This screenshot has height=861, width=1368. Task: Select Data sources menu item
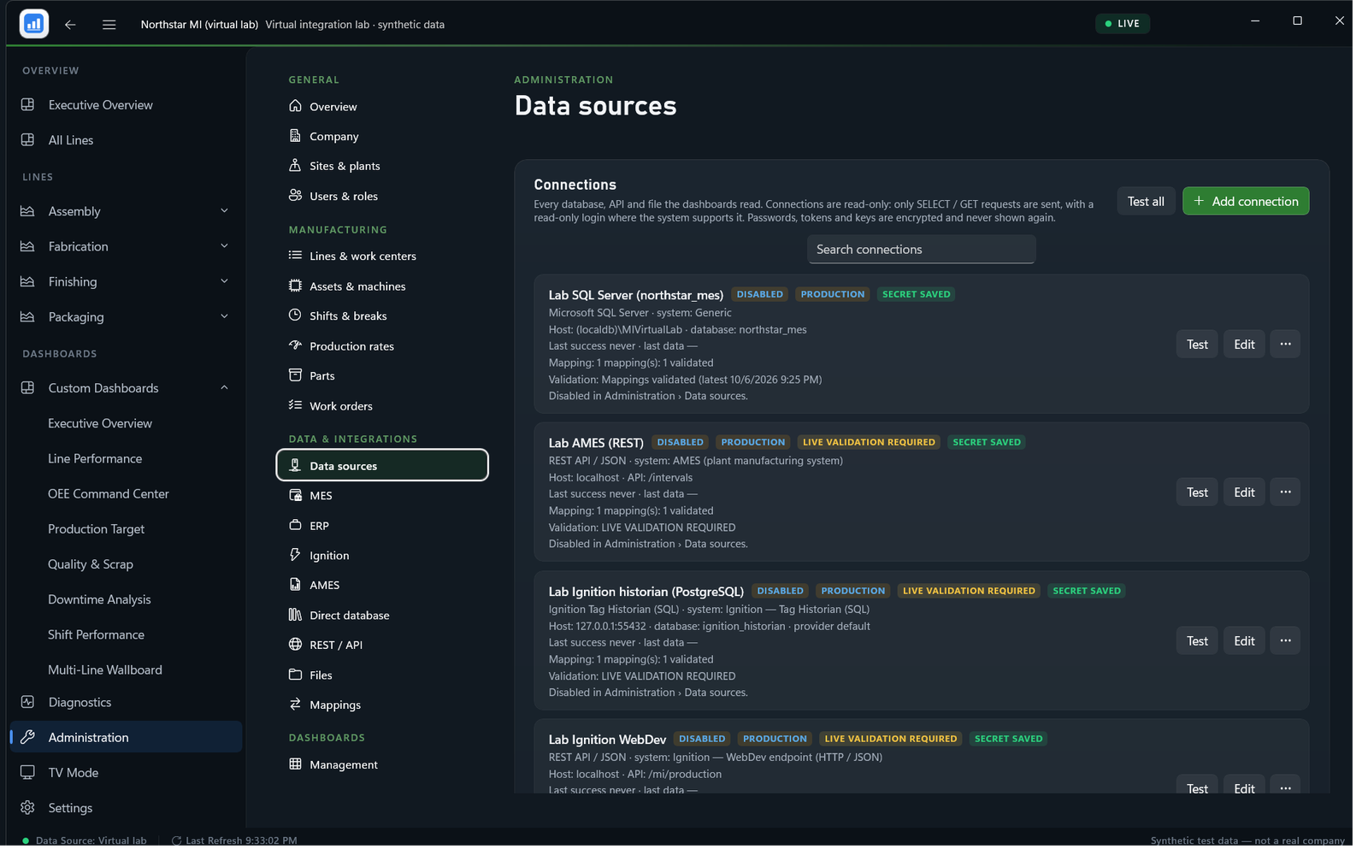click(382, 466)
